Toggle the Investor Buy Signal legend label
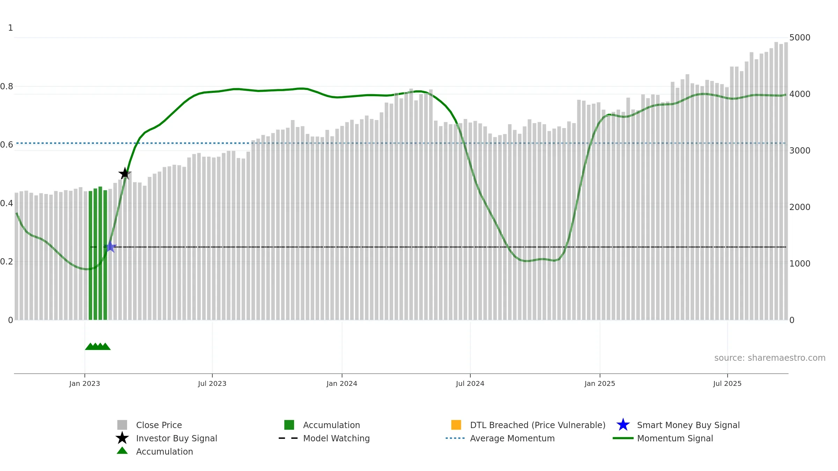This screenshot has width=838, height=471. pos(176,438)
